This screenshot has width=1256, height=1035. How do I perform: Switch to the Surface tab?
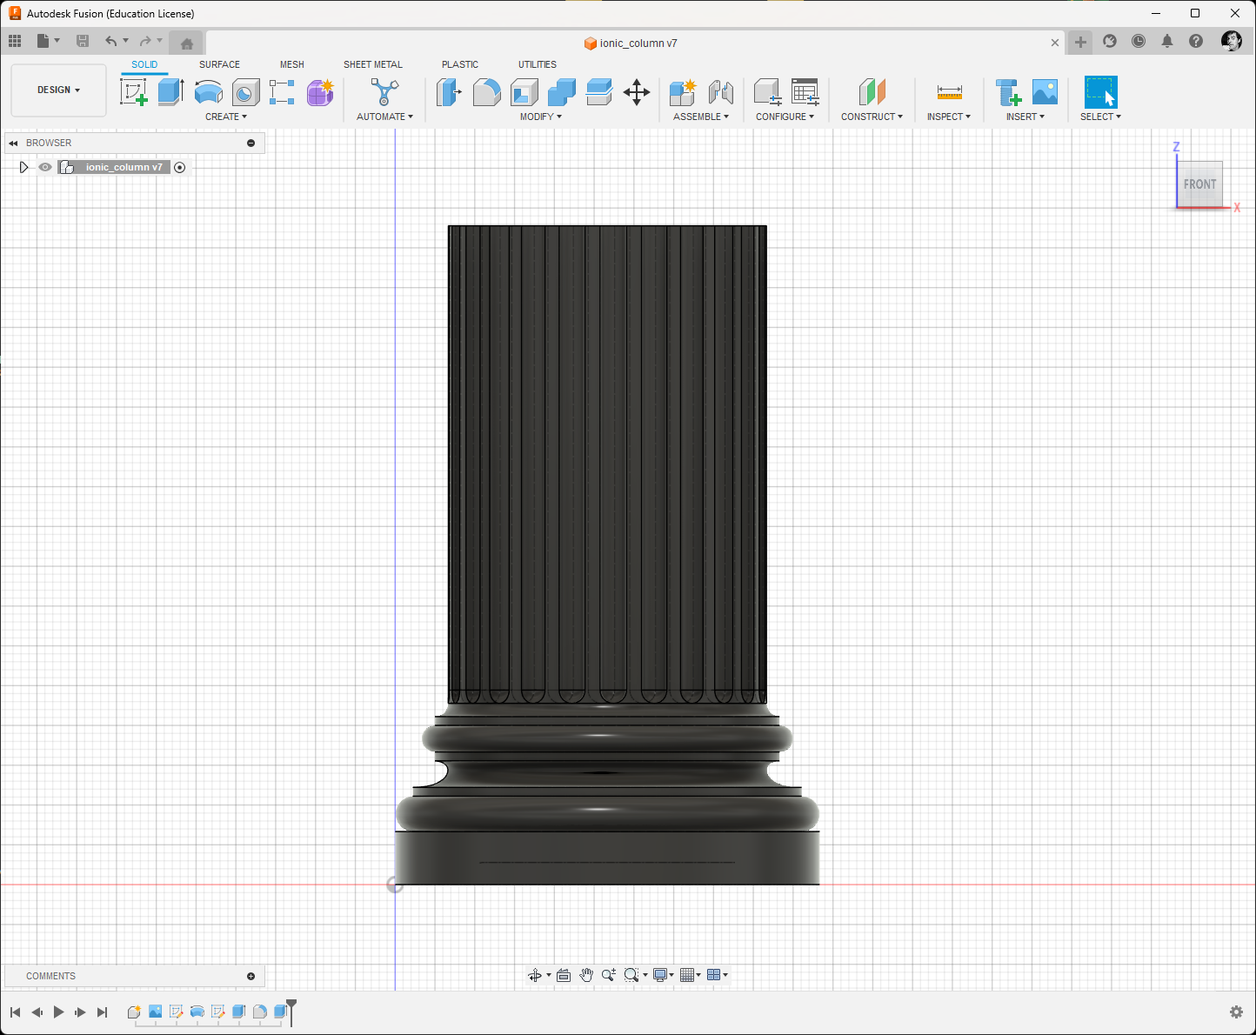[x=219, y=64]
